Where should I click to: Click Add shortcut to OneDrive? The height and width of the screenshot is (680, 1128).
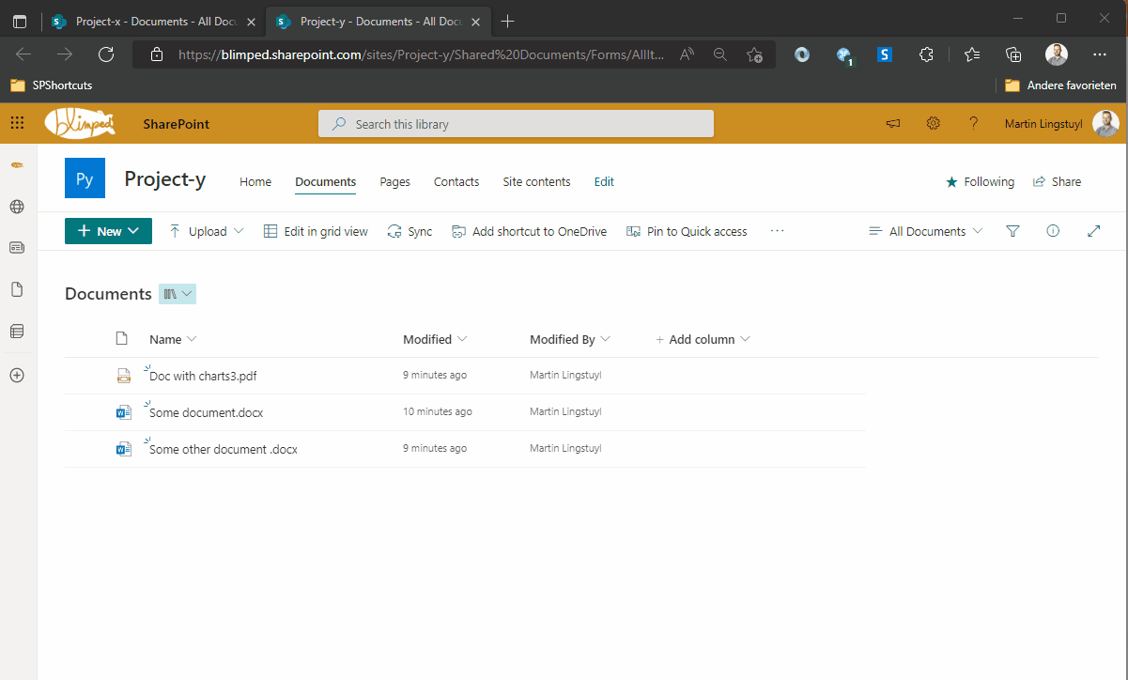coord(529,231)
